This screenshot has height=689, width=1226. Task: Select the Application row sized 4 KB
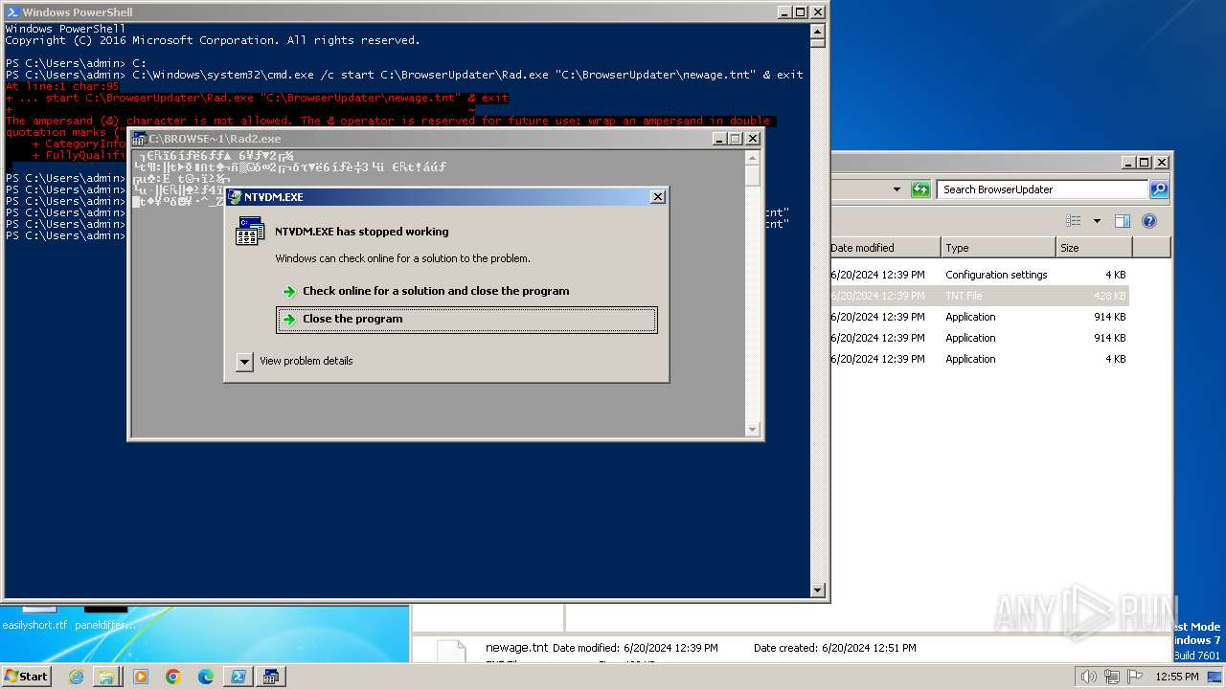click(x=979, y=359)
